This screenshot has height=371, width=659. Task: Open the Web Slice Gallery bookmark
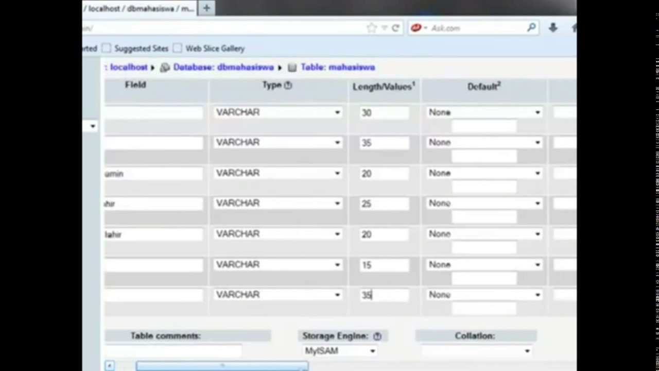215,48
